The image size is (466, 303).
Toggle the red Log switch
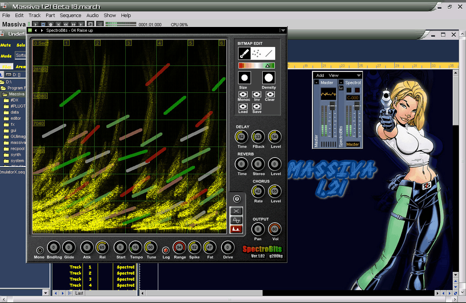[166, 250]
